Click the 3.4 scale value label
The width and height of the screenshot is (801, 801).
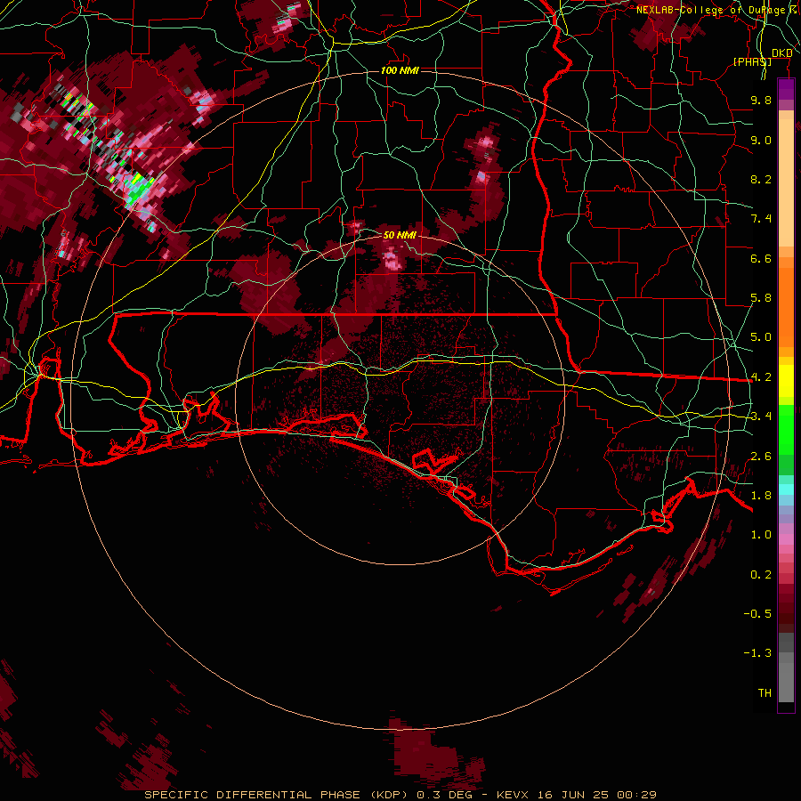761,417
